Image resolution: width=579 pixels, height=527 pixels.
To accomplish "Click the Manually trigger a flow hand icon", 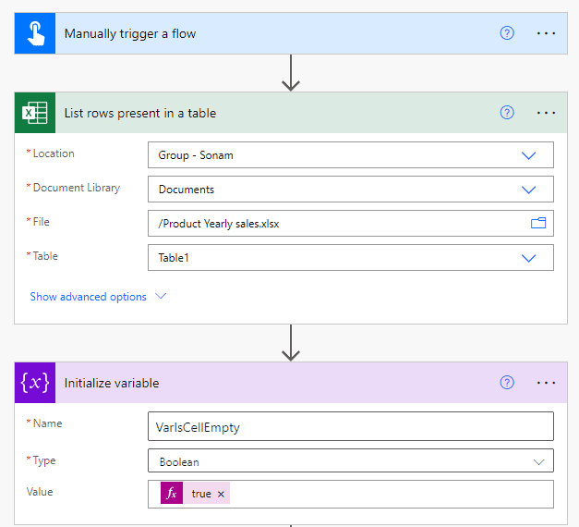I will [x=35, y=33].
